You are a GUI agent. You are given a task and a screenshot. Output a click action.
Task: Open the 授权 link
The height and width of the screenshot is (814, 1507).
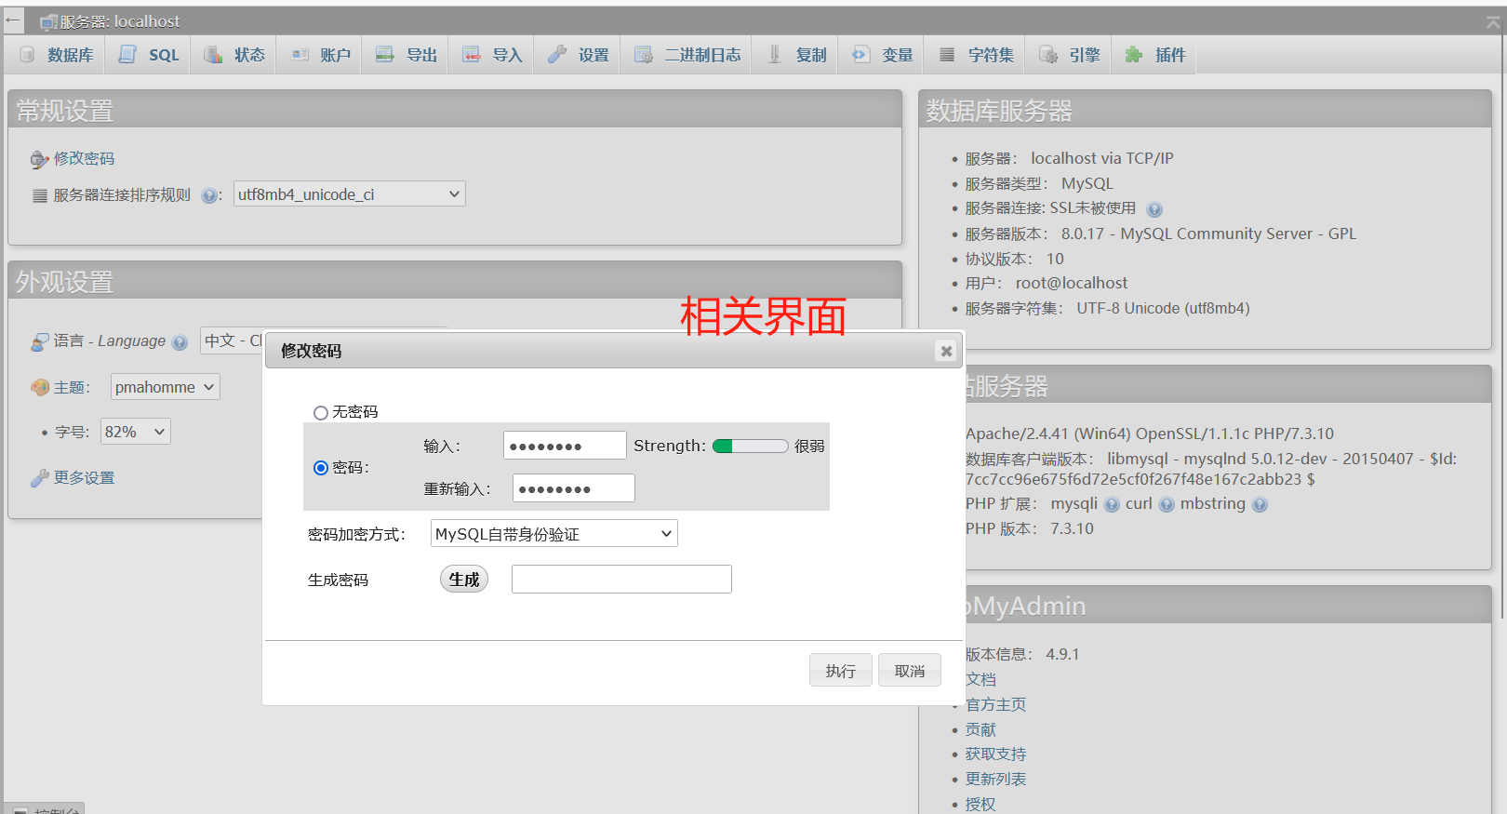tap(980, 805)
